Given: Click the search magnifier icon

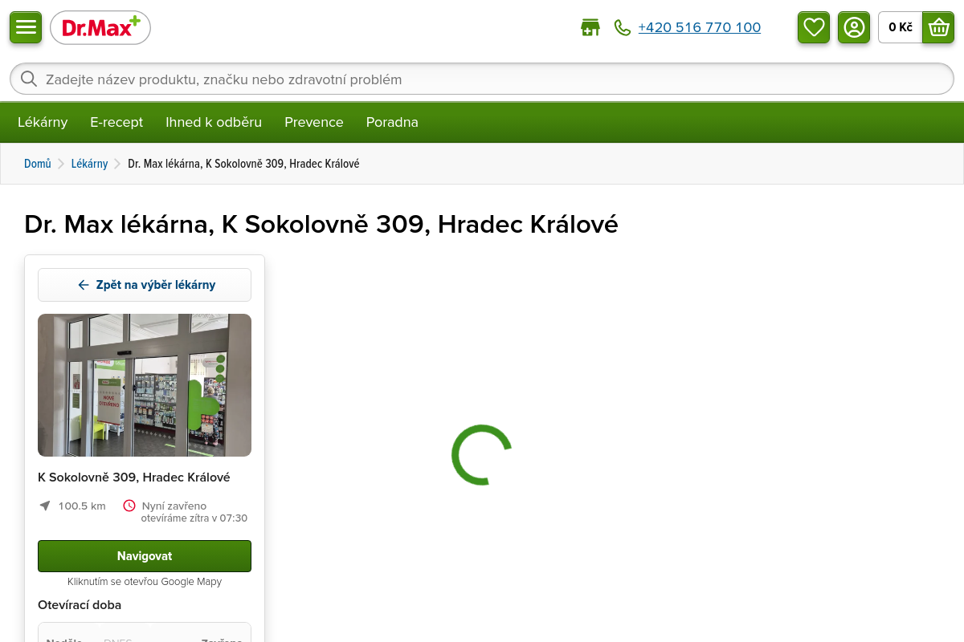Looking at the screenshot, I should [29, 79].
